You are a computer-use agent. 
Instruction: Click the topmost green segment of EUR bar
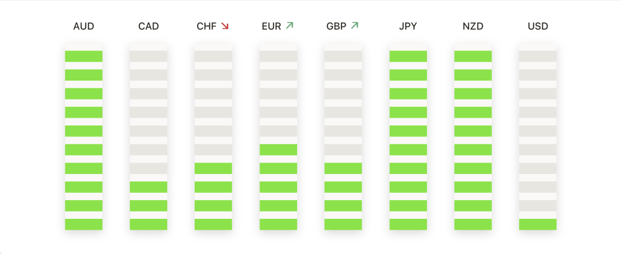click(278, 150)
